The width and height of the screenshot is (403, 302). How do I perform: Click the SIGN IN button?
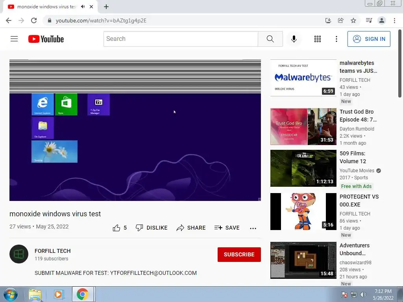click(x=369, y=39)
